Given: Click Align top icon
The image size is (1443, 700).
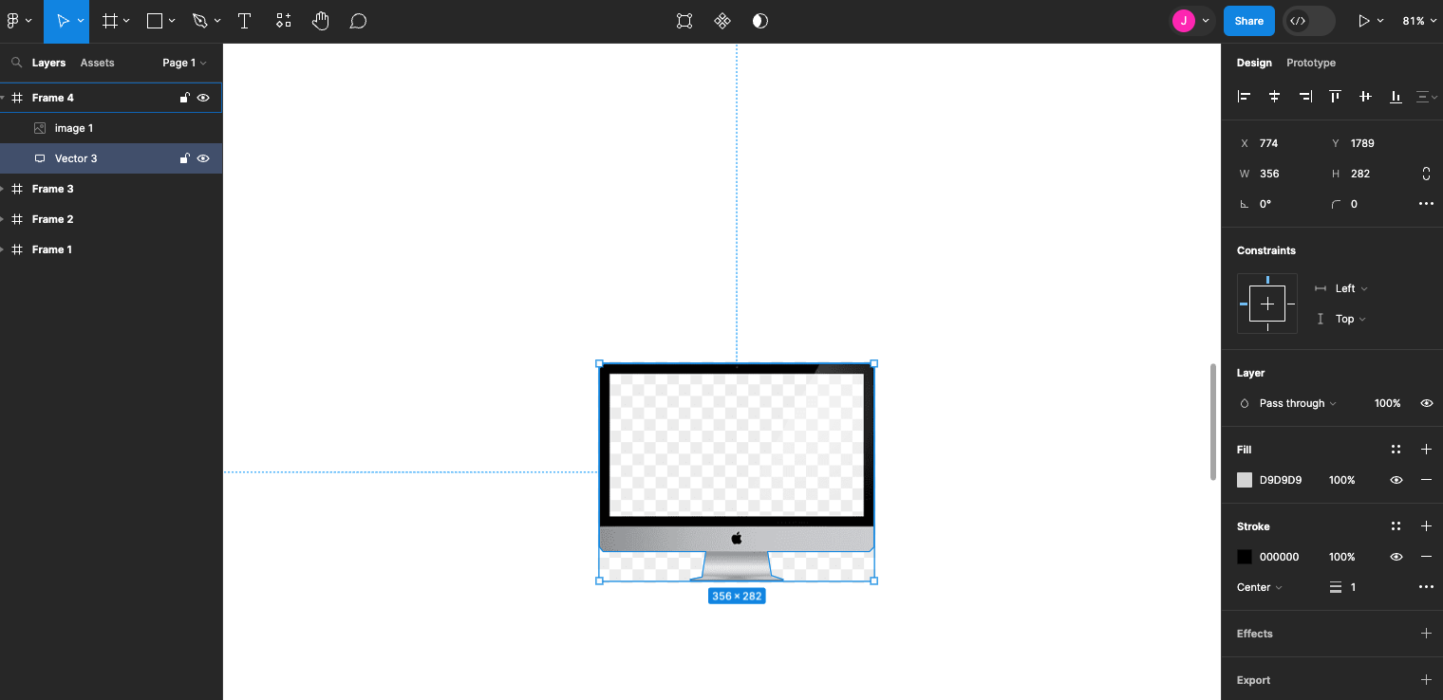Looking at the screenshot, I should [1336, 96].
